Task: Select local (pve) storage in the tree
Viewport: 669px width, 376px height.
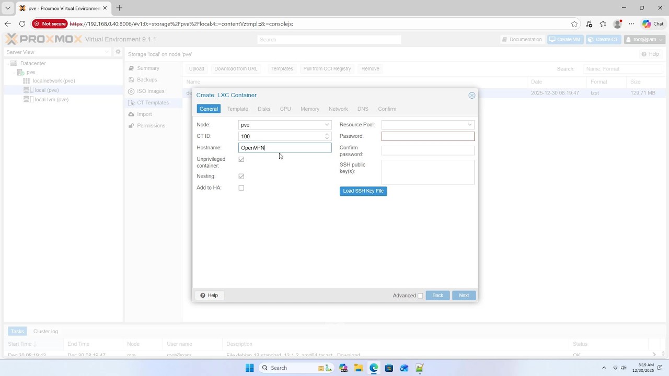Action: (47, 90)
